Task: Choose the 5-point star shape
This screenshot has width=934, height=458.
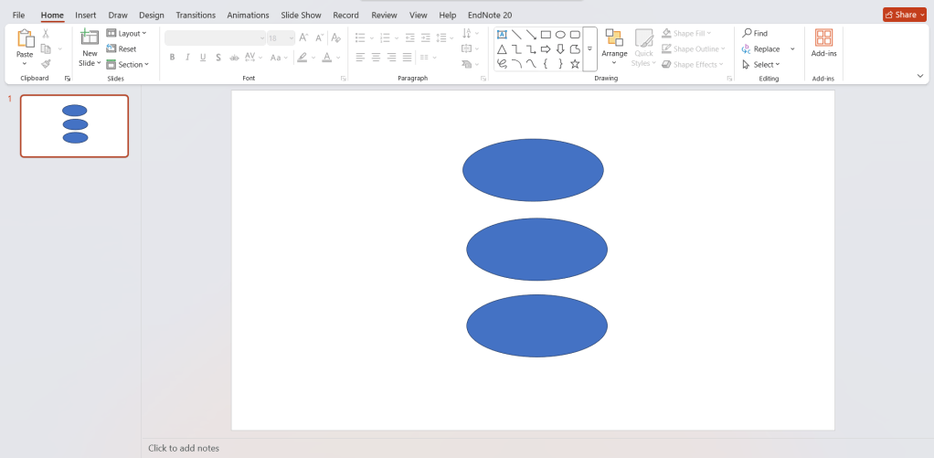Action: point(575,64)
